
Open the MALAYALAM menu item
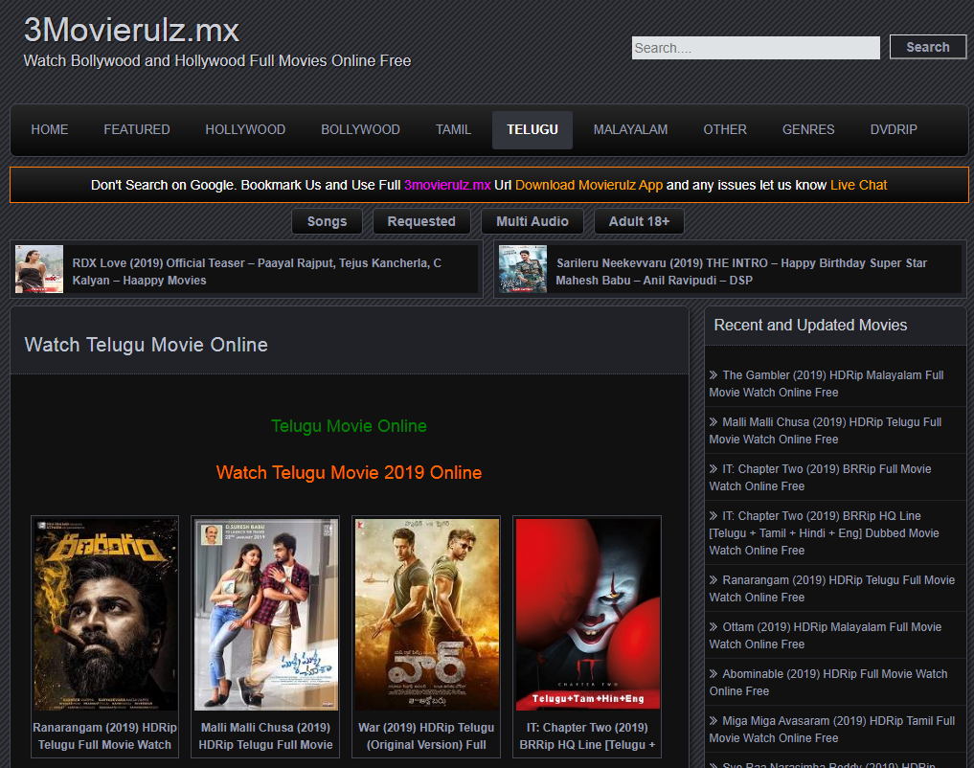[x=630, y=130]
